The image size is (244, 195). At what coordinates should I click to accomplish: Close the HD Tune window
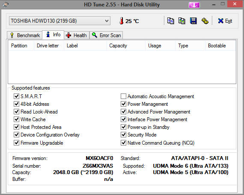tap(235, 4)
